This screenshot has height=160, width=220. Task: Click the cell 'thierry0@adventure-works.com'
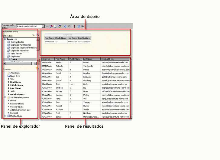tap(115, 70)
